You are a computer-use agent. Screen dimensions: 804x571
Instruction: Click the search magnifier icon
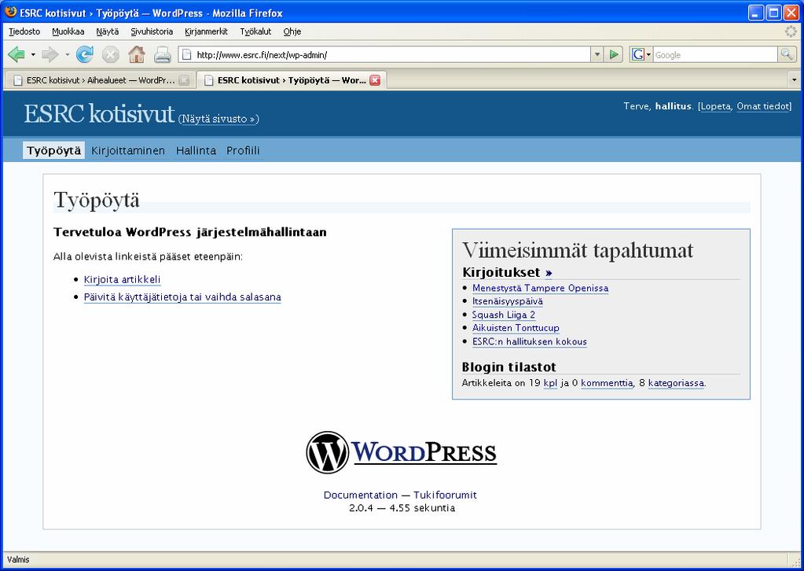pyautogui.click(x=787, y=54)
